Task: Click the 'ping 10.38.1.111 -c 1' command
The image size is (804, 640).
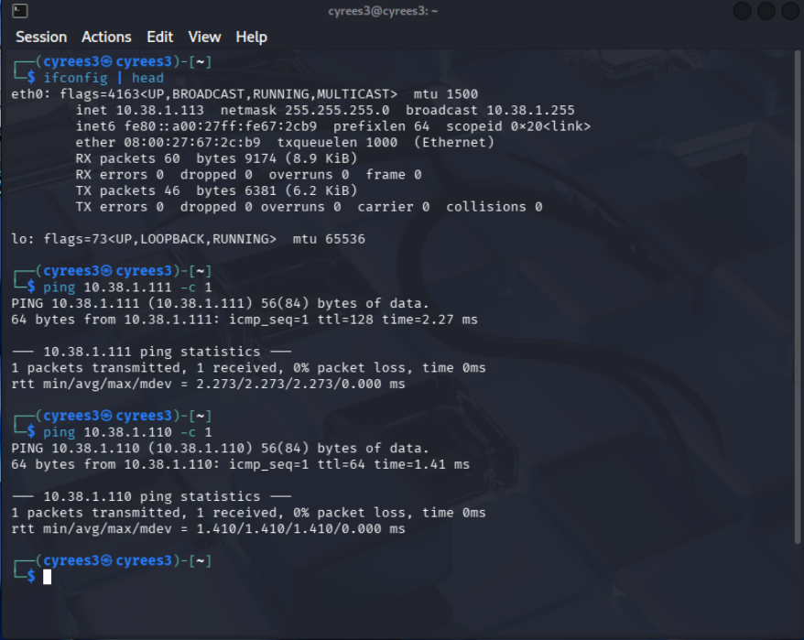Action: pos(127,287)
